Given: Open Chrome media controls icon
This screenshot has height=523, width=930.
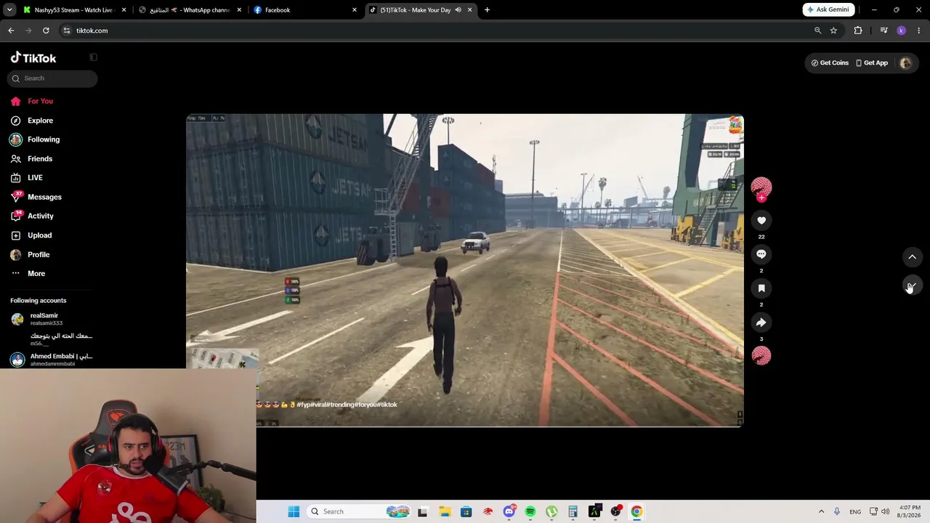Looking at the screenshot, I should tap(883, 31).
